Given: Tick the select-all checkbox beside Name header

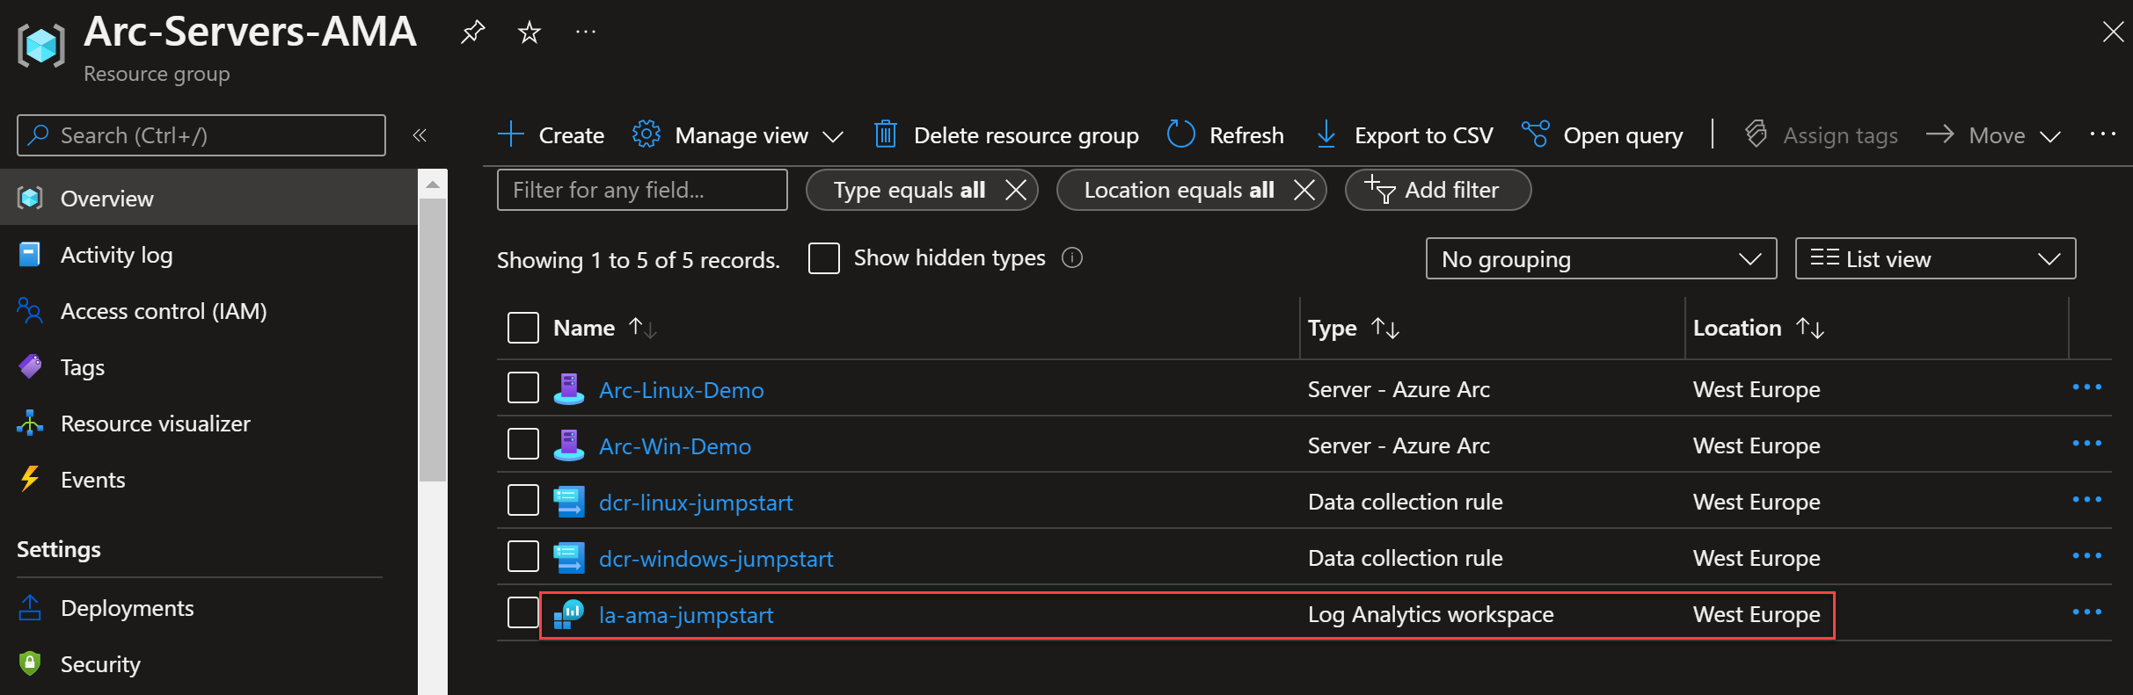Looking at the screenshot, I should click(x=523, y=328).
